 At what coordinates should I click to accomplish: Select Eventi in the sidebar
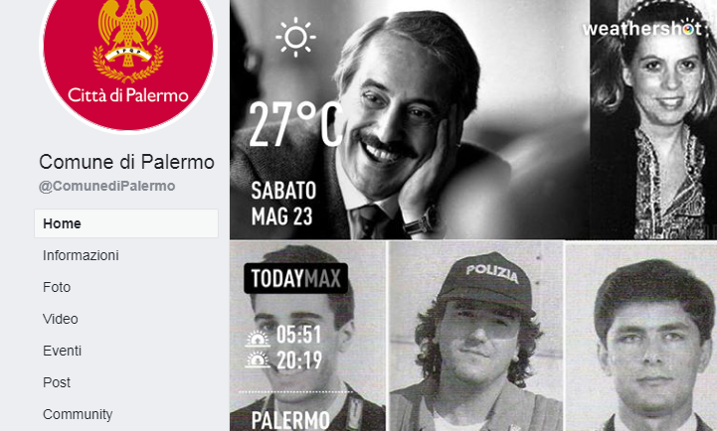point(63,351)
